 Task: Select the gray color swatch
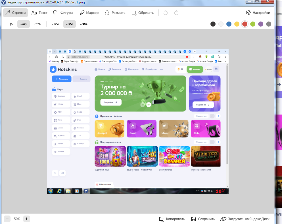click(x=269, y=24)
